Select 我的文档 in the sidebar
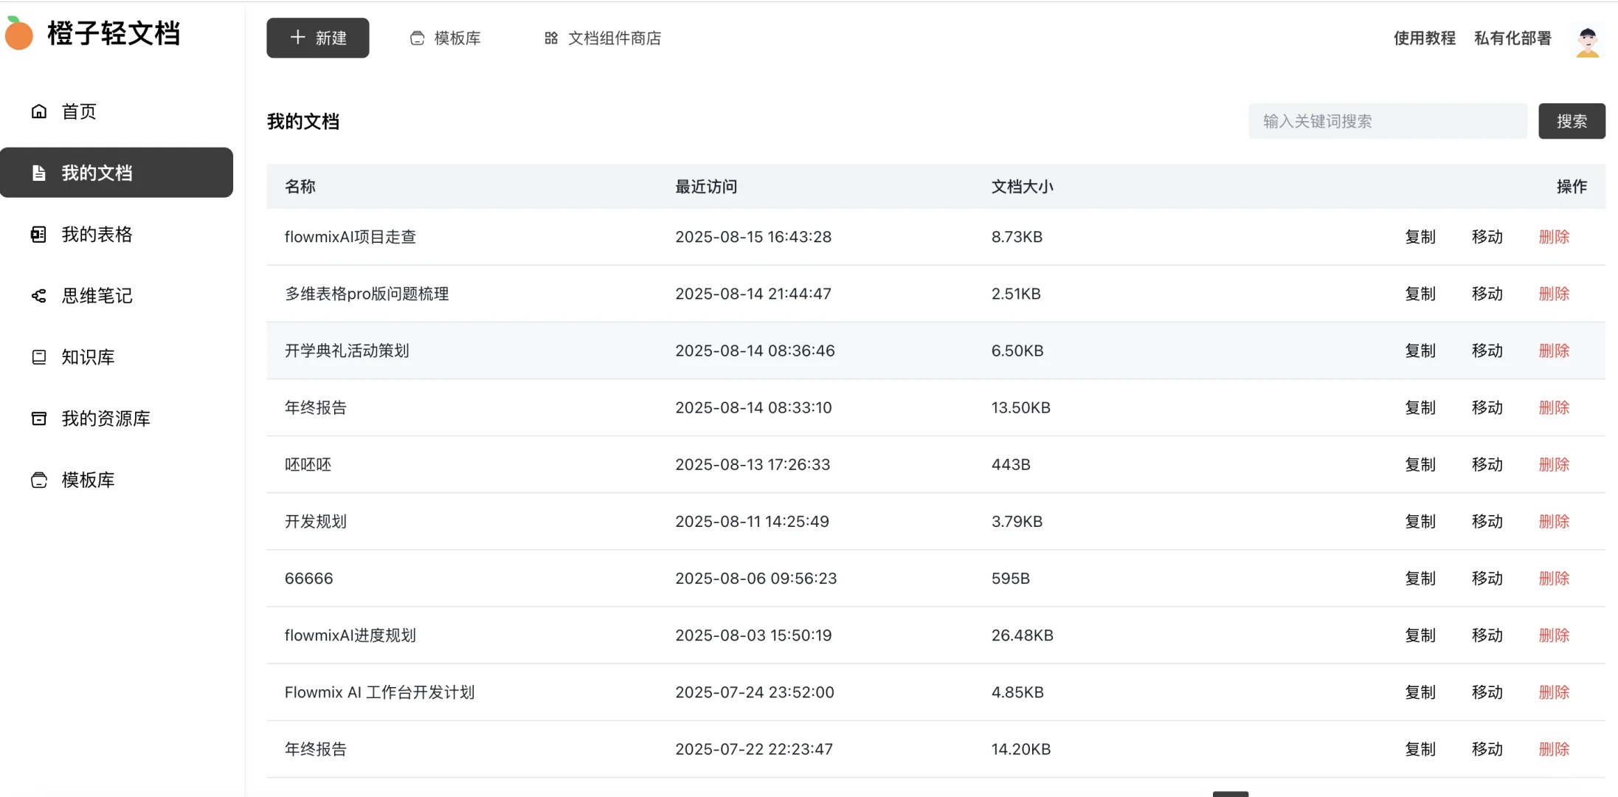The image size is (1618, 797). [97, 172]
